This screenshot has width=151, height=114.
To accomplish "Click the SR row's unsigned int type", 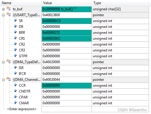I will tap(120, 21).
